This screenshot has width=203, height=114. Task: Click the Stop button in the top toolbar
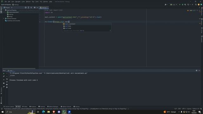click(193, 4)
